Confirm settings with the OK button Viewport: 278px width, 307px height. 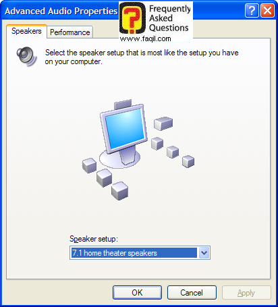[137, 293]
